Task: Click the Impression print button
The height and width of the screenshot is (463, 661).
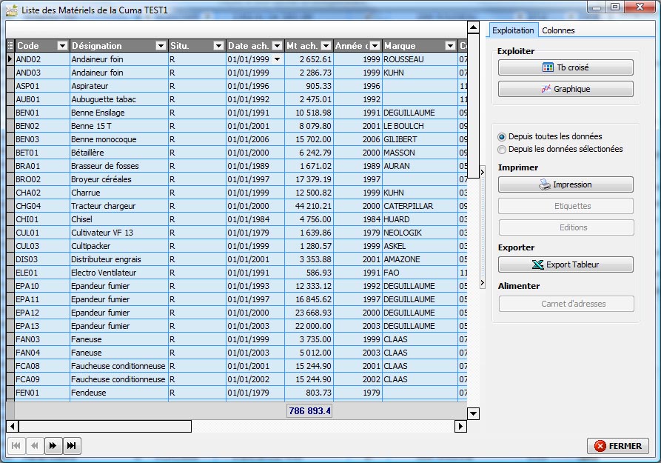Action: click(566, 184)
